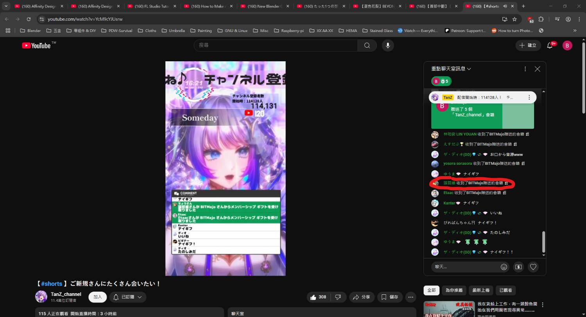Click the search magnifier button

click(x=367, y=45)
